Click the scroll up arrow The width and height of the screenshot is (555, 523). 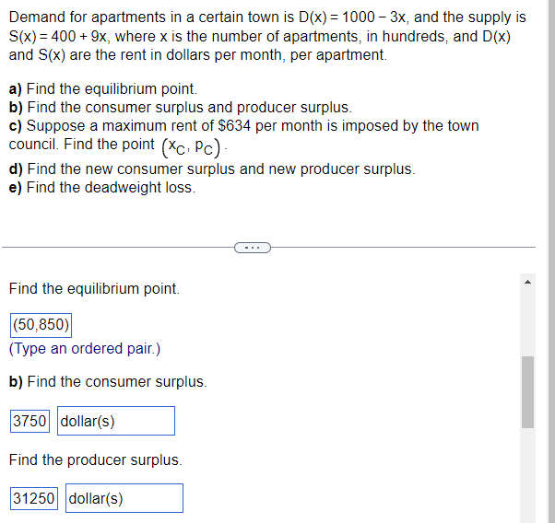(x=527, y=282)
